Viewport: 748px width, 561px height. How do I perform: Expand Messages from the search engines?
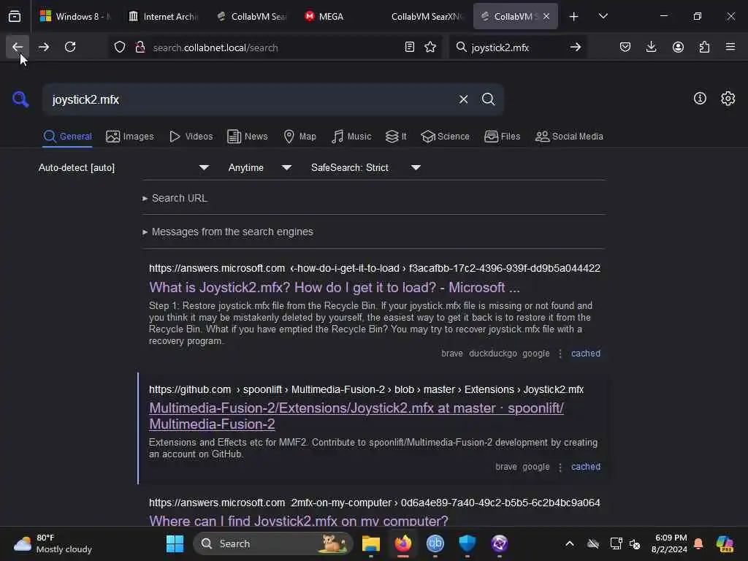click(228, 232)
